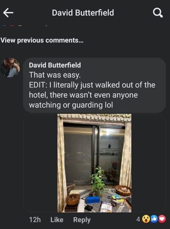Viewport: 170px width, 229px height.
Task: View the reaction count of 4
Action: coord(138,219)
